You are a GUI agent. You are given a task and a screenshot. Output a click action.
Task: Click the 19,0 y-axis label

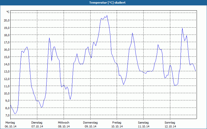(x=7, y=28)
